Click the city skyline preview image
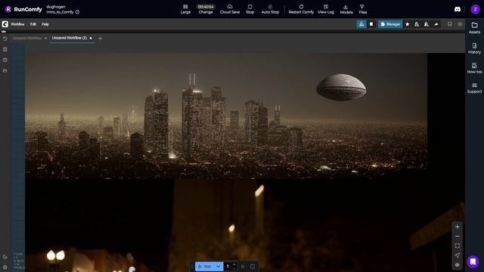Viewport: 484px width, 272px height. (x=226, y=116)
